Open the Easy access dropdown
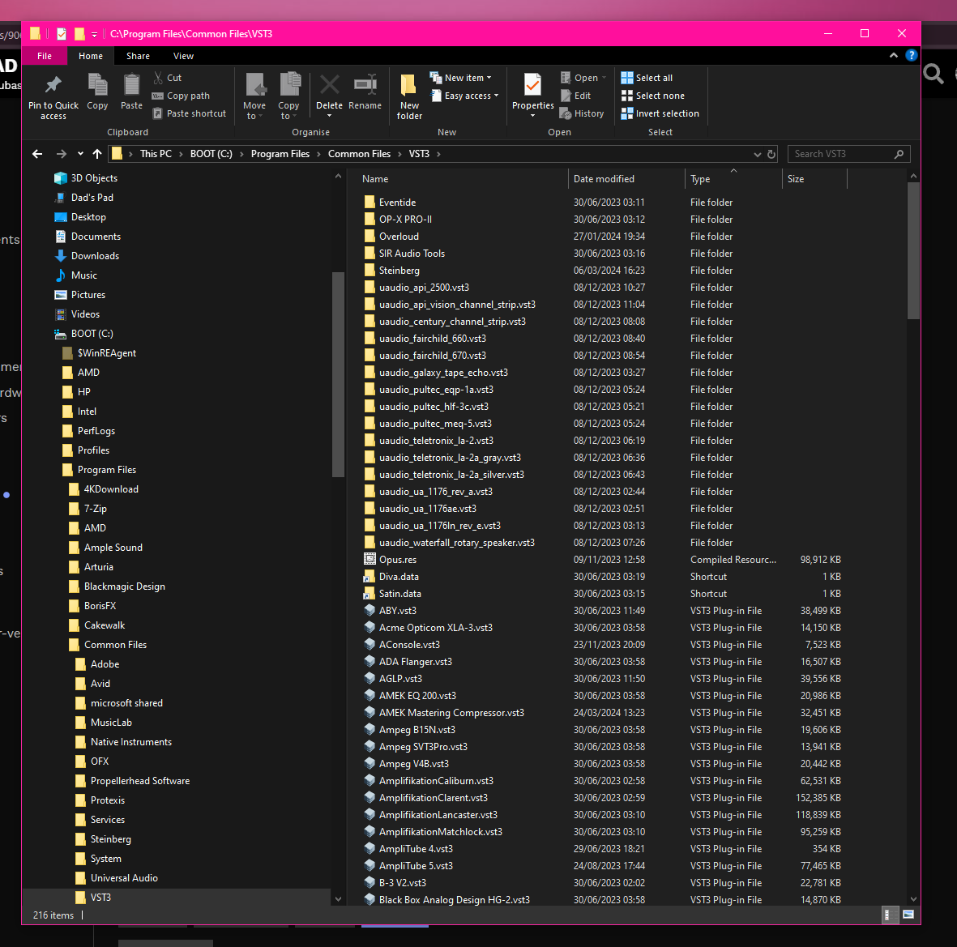957x947 pixels. (464, 96)
